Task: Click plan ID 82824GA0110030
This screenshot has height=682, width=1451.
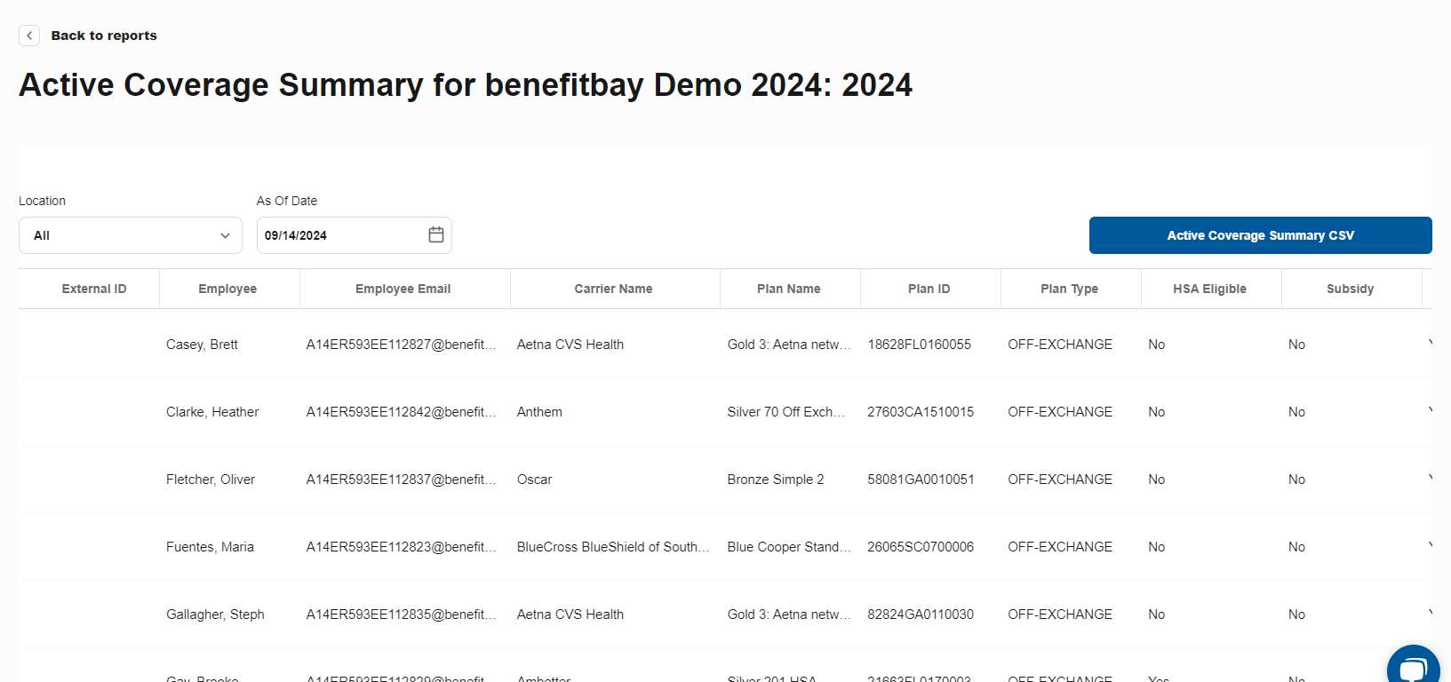Action: [x=921, y=615]
